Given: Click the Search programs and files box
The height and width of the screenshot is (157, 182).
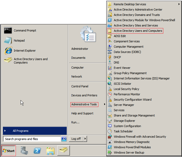Looking at the screenshot, I should click(32, 139).
